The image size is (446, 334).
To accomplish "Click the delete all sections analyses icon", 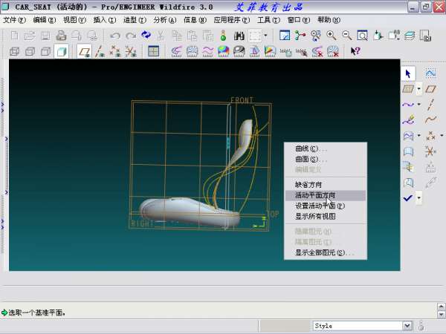I will [x=333, y=51].
